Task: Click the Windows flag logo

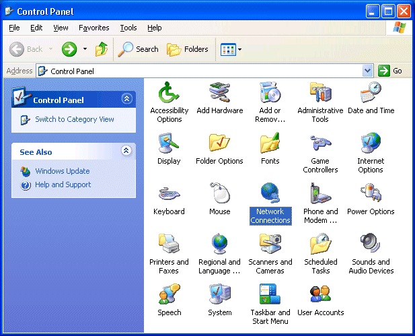Action: pyautogui.click(x=400, y=28)
